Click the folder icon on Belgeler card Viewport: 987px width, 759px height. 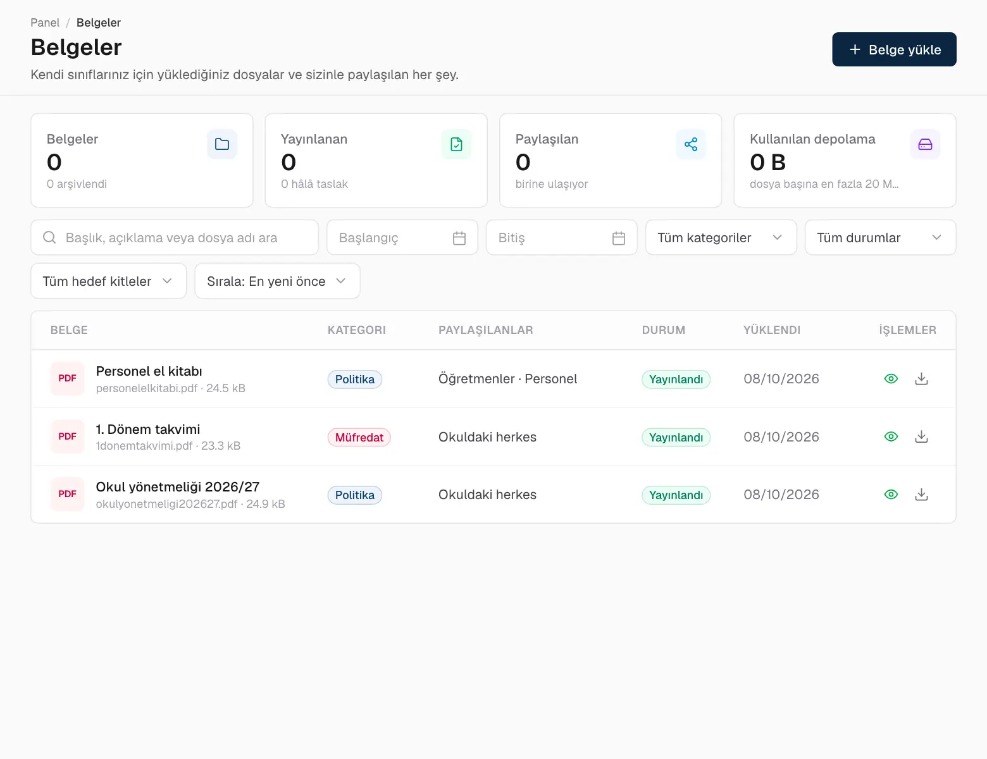(222, 144)
